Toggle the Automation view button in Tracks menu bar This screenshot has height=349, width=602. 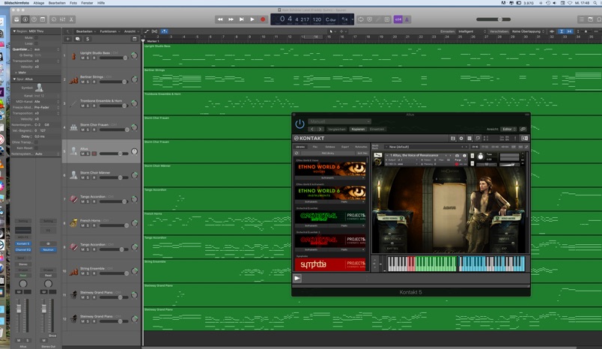coord(146,31)
